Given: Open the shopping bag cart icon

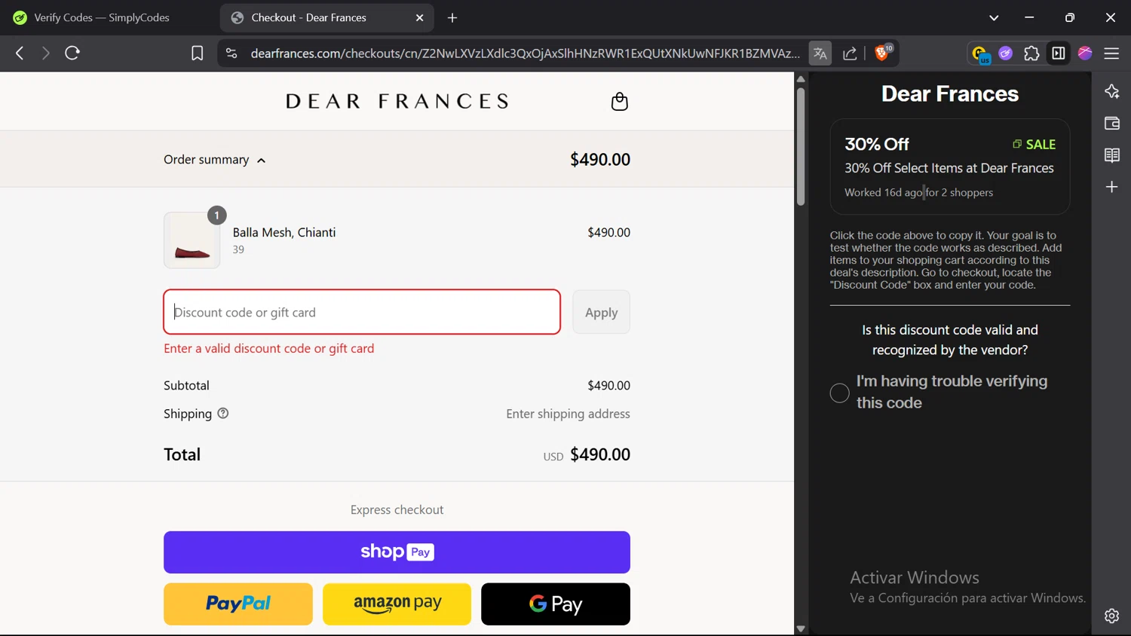Looking at the screenshot, I should [x=619, y=101].
